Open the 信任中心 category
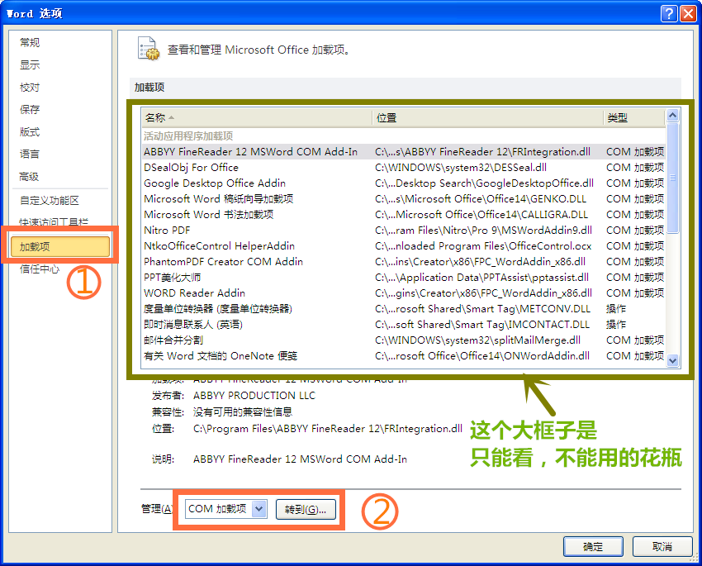Screen dimensions: 702x566 [x=40, y=269]
